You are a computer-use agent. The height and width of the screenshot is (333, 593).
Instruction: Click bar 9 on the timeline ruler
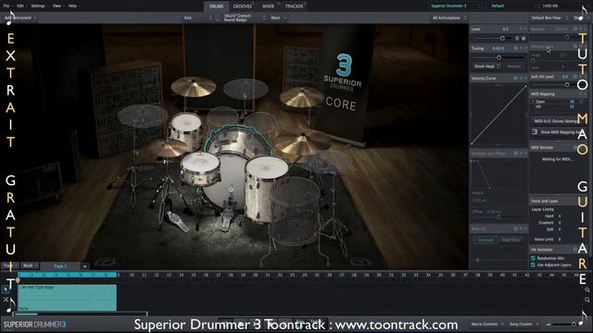pos(120,276)
